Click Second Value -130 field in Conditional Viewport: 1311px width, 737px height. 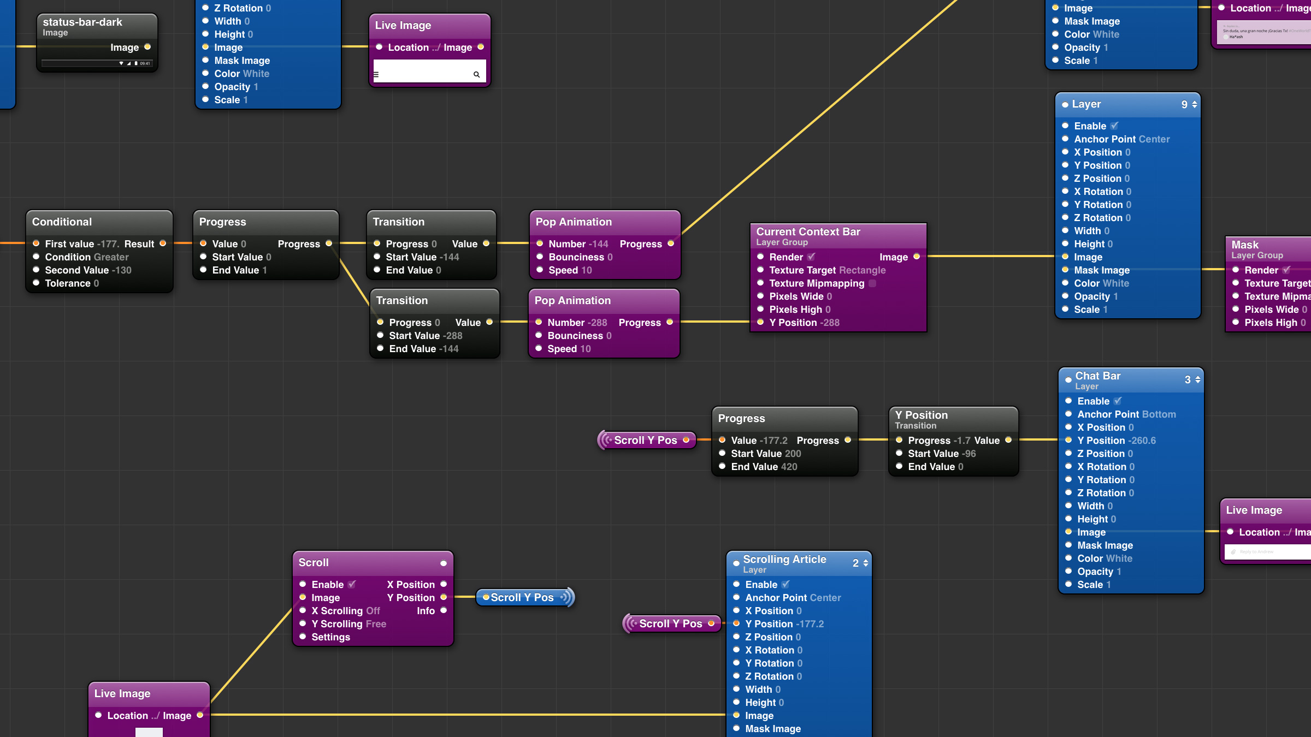tap(88, 270)
